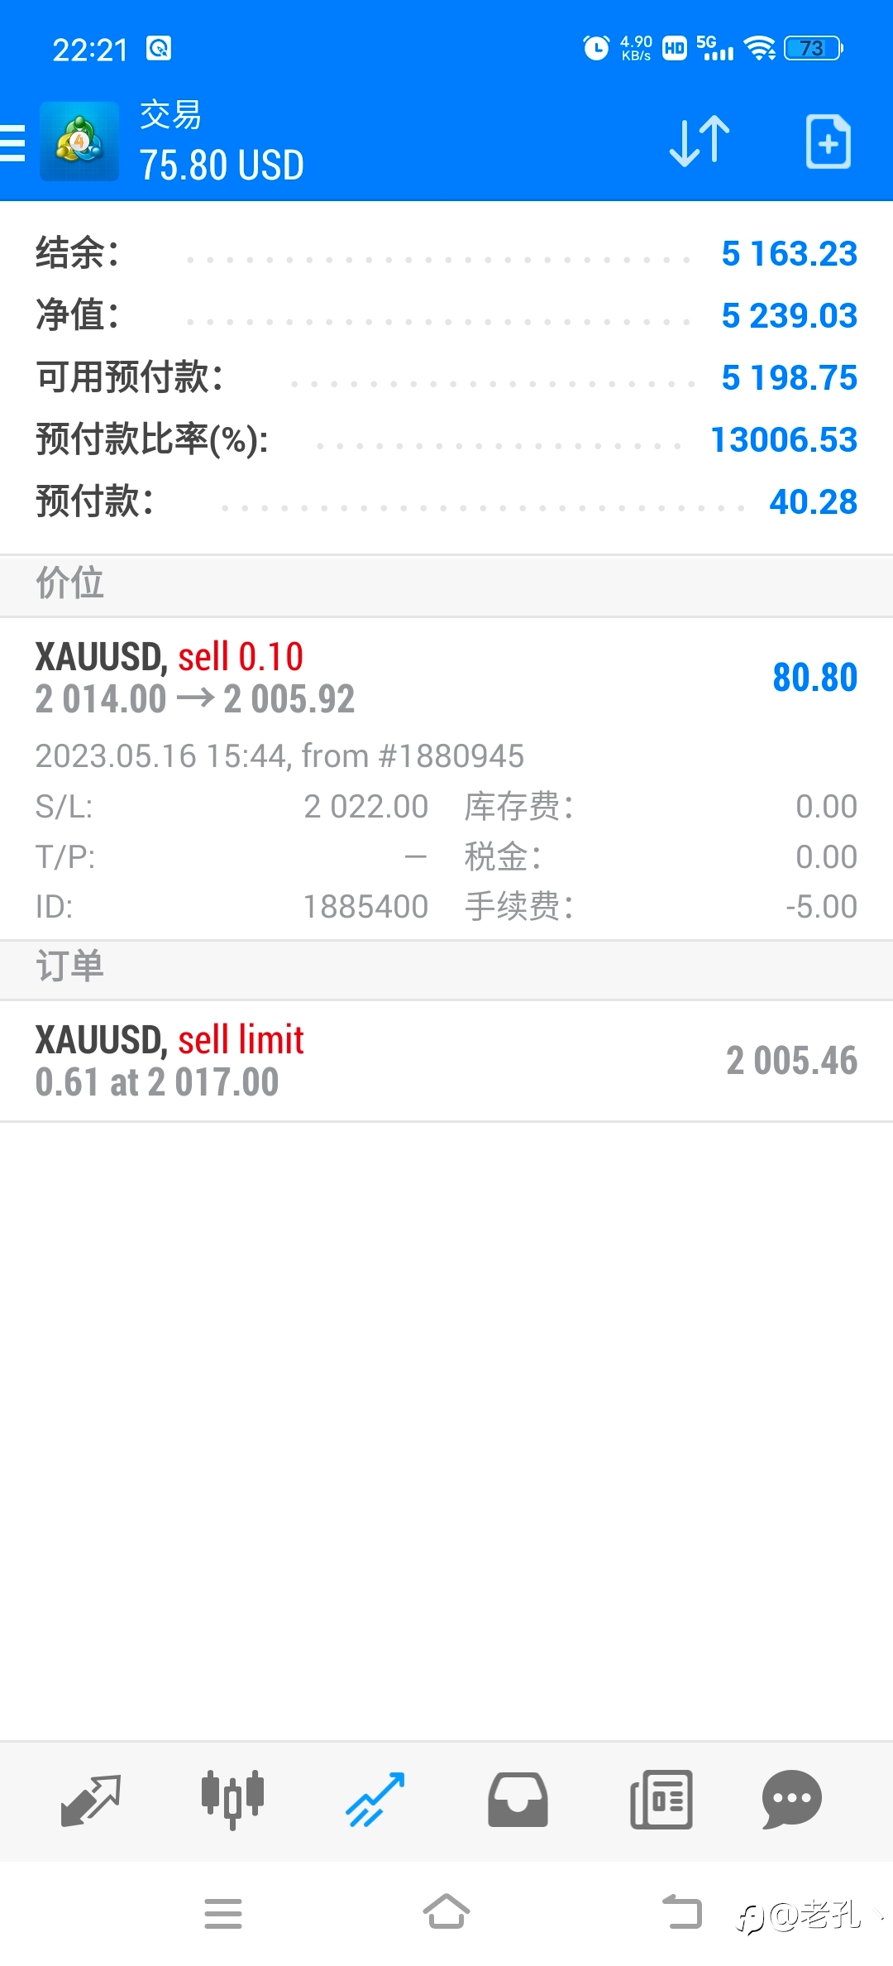This screenshot has width=893, height=1966.
Task: Tap the up-down arrows sort icon
Action: (x=700, y=141)
